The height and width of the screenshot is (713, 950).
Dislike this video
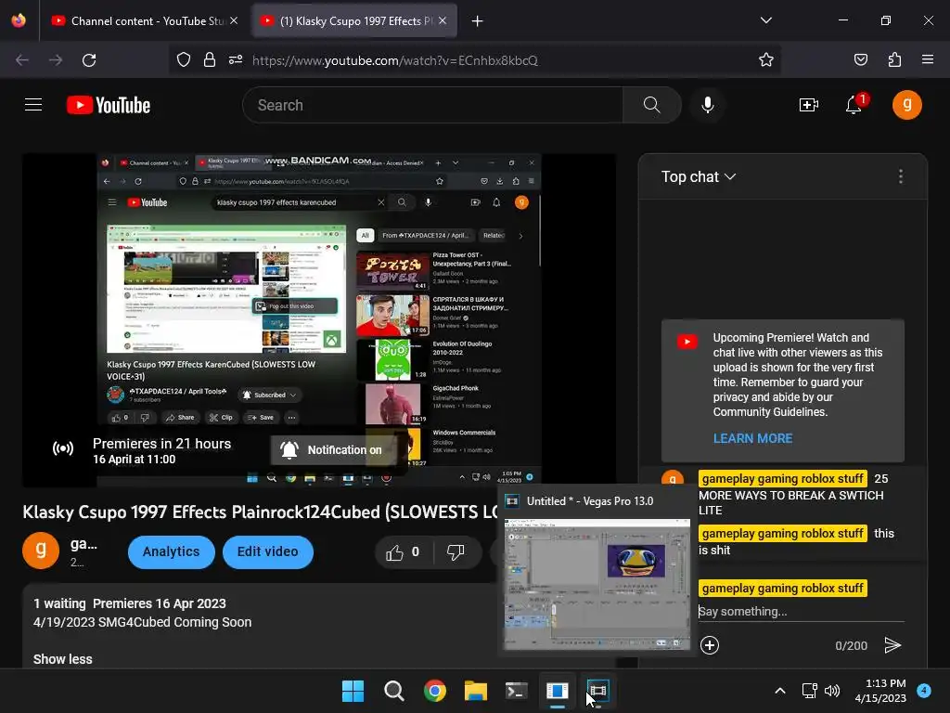coord(456,551)
